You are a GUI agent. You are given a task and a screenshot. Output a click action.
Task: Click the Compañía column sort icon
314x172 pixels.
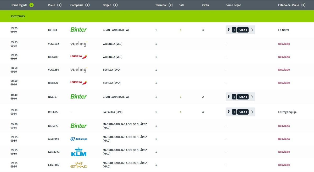pyautogui.click(x=87, y=5)
